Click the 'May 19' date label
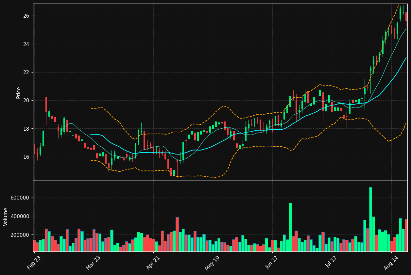 pos(212,262)
